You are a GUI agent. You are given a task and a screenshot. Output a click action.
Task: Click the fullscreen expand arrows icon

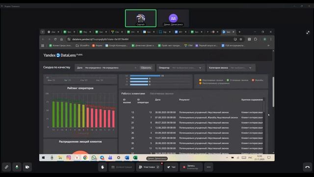(x=308, y=32)
